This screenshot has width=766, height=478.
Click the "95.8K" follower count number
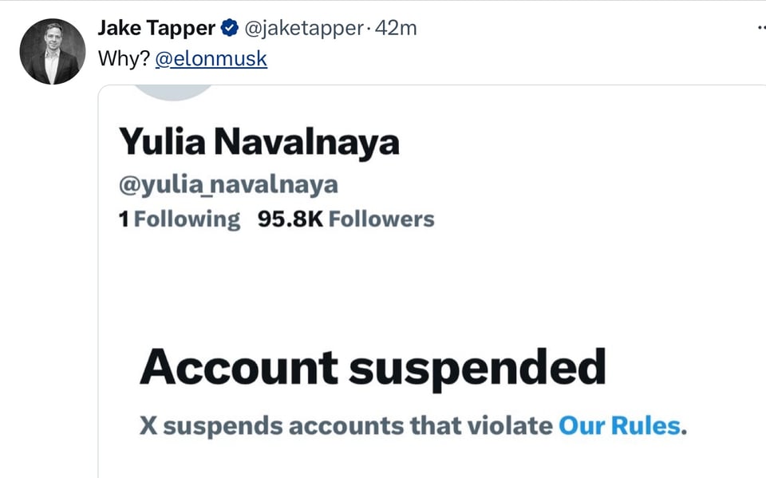[290, 219]
